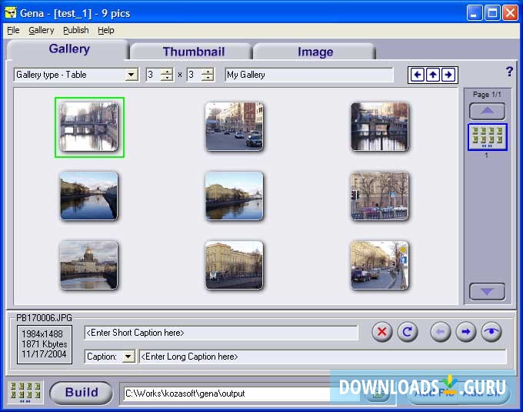Click the PB170006.JPG filename label

tap(44, 318)
